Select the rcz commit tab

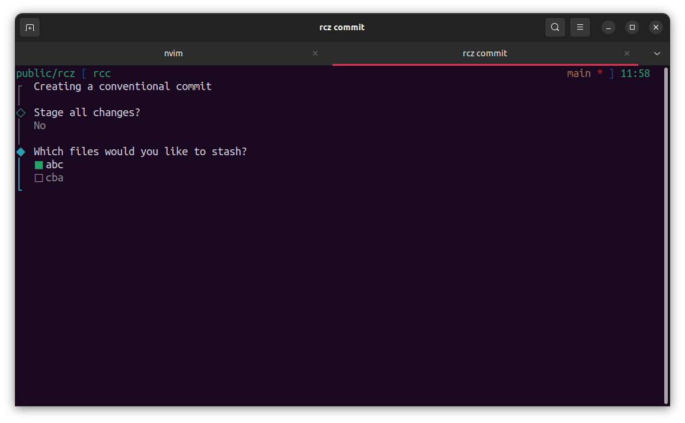pos(484,53)
